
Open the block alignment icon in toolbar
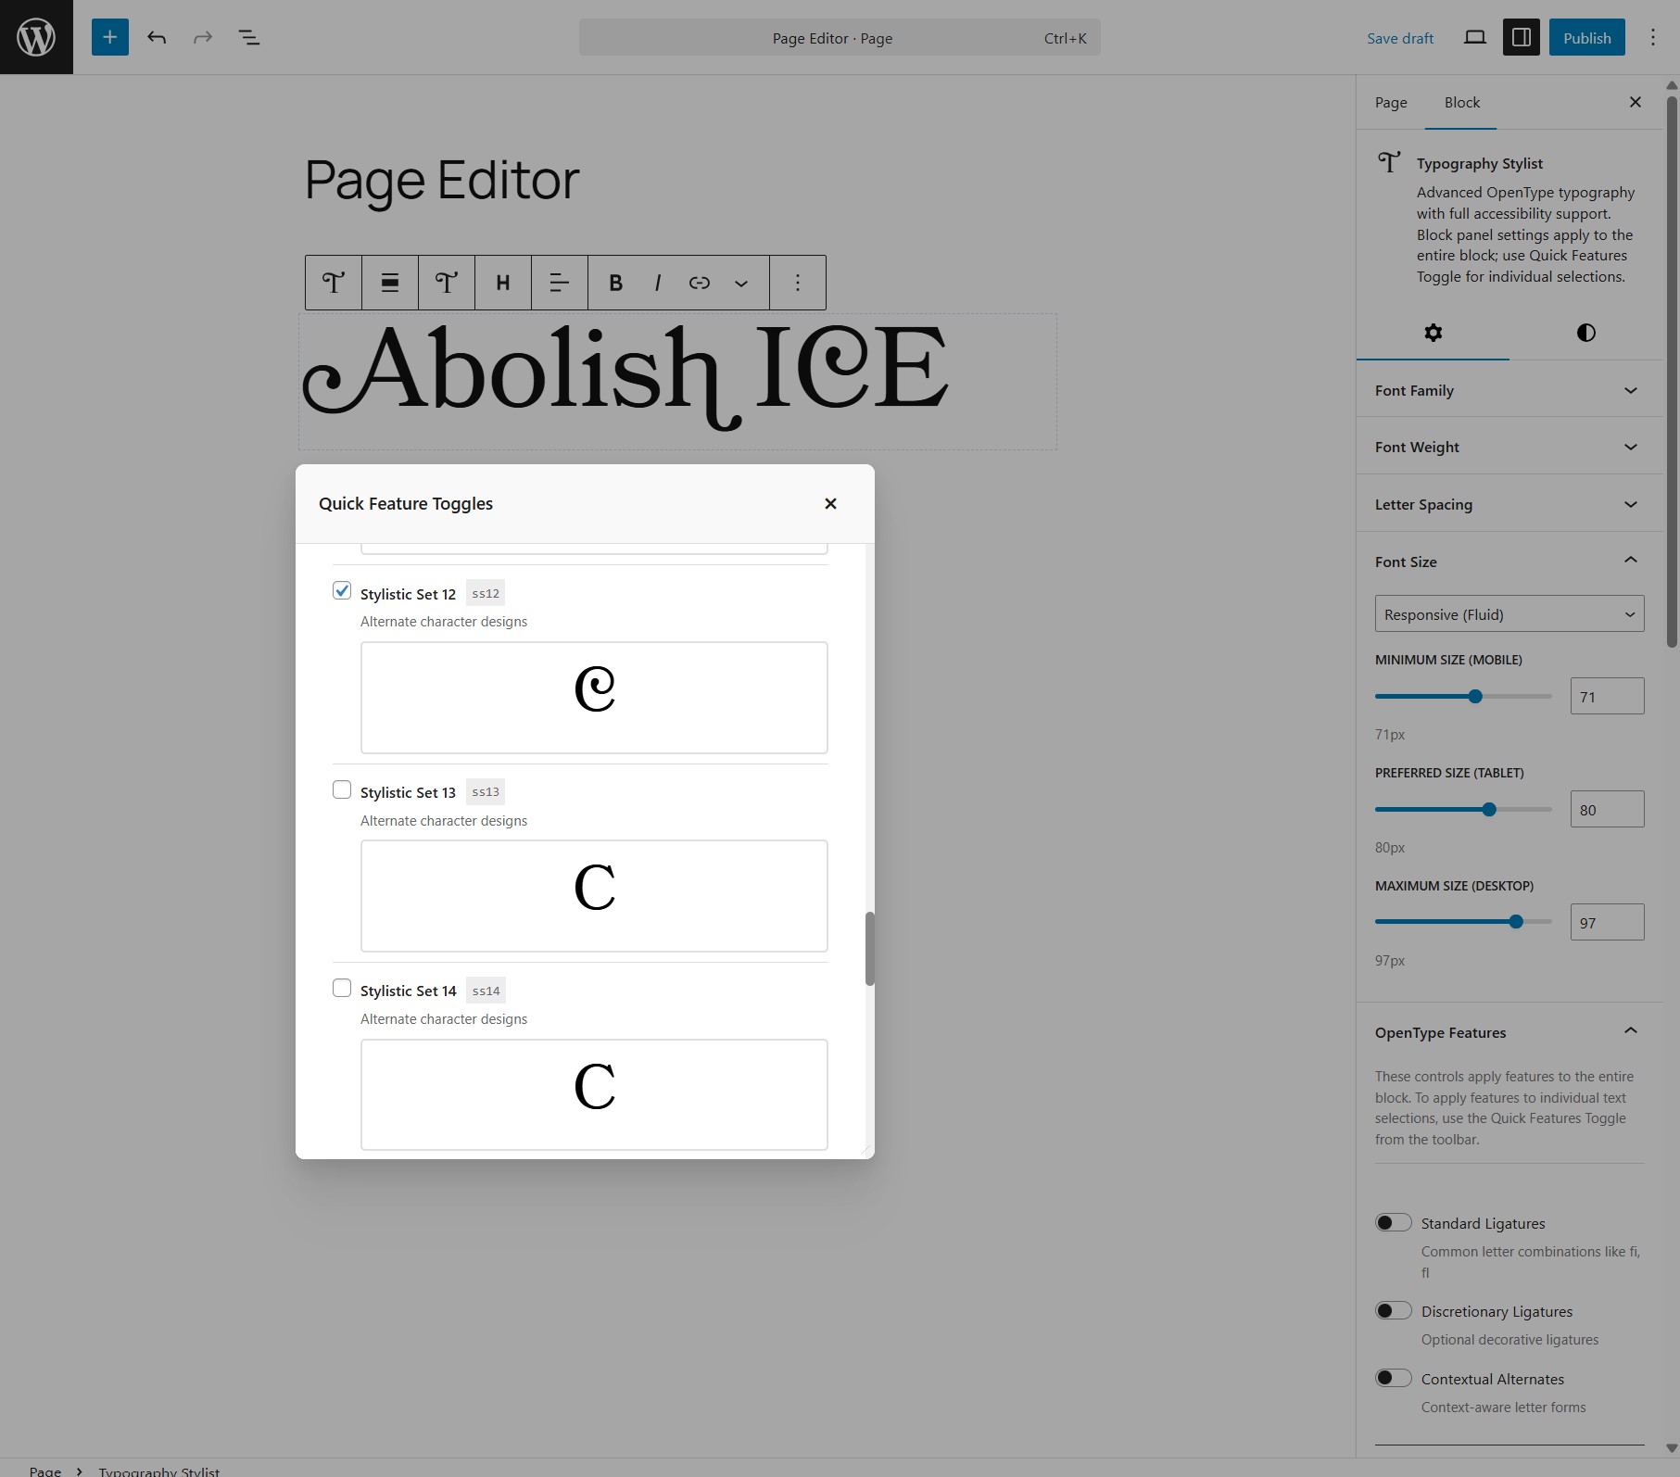389,283
